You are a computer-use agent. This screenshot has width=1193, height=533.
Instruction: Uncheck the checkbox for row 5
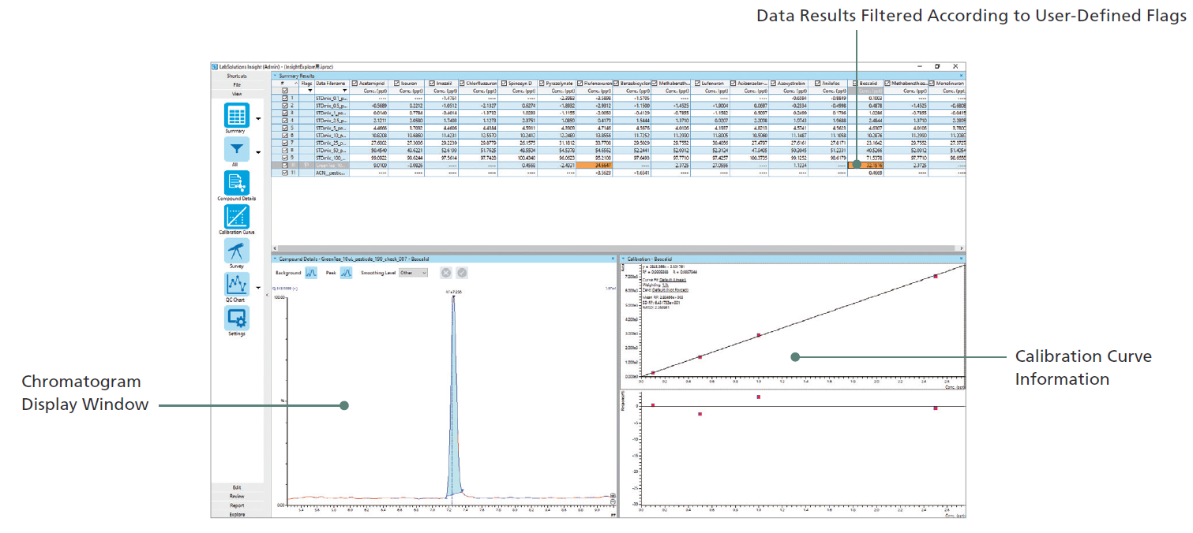tap(284, 127)
